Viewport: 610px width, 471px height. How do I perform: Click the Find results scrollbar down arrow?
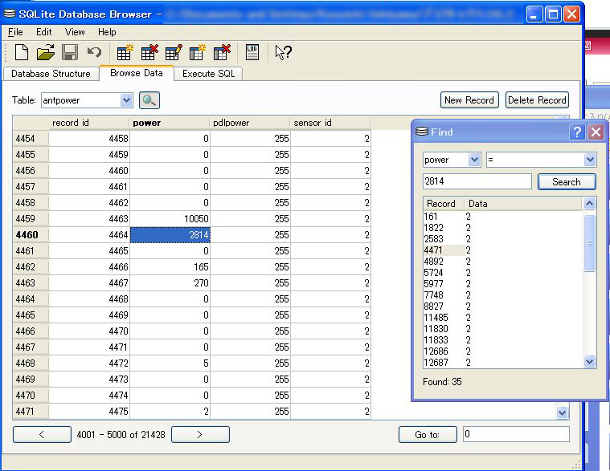click(x=589, y=362)
